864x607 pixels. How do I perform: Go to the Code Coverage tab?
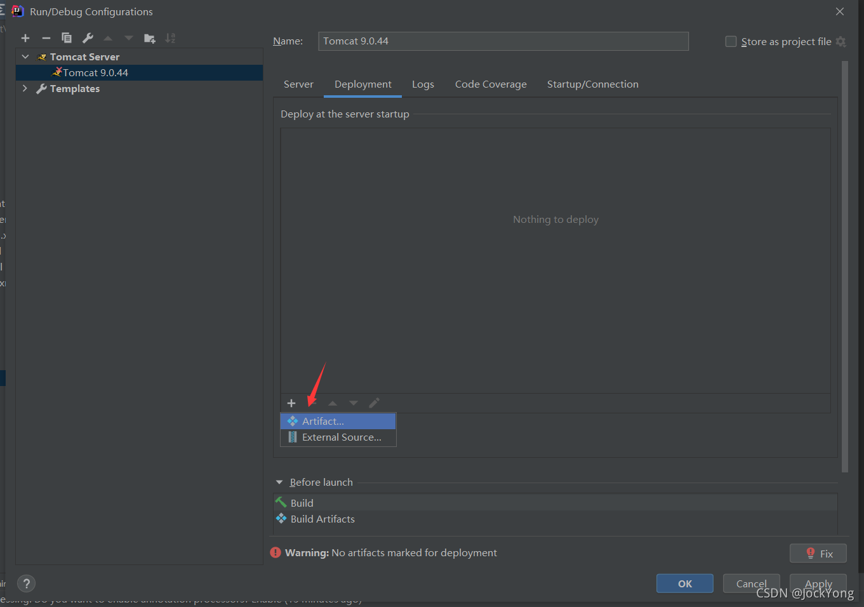pos(491,84)
